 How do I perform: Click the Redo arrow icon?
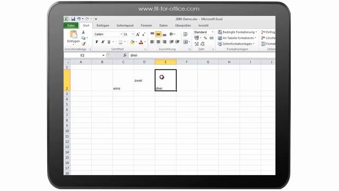pos(87,19)
